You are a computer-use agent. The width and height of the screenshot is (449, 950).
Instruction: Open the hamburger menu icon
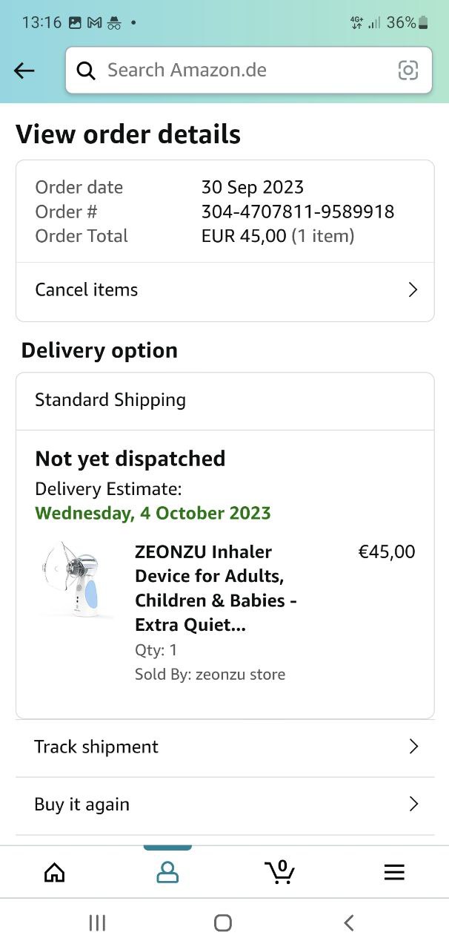click(394, 872)
